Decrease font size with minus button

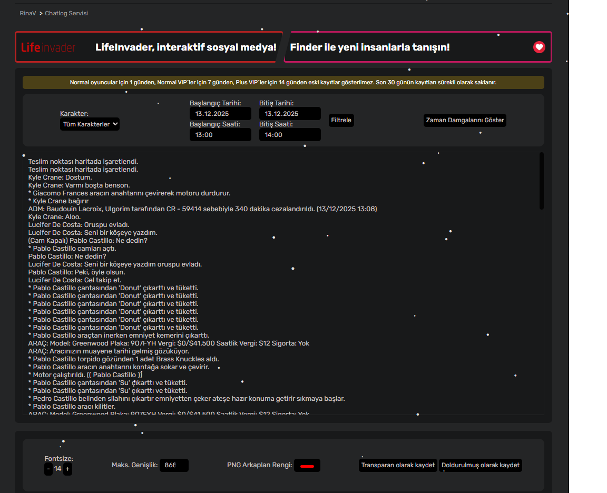tap(48, 469)
